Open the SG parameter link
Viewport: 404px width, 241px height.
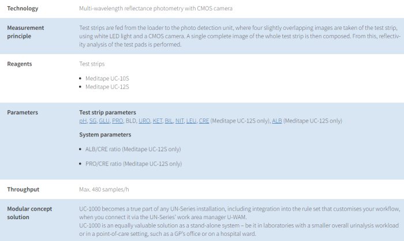[x=92, y=121]
